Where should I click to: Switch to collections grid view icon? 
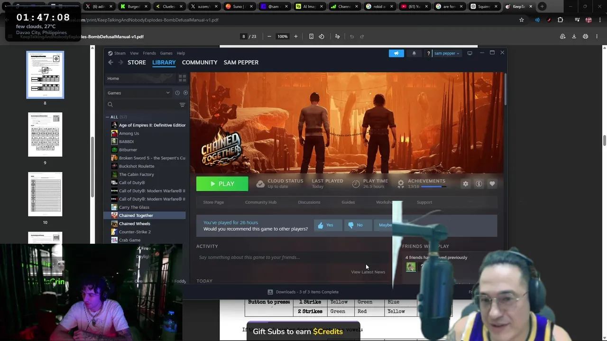pos(182,78)
